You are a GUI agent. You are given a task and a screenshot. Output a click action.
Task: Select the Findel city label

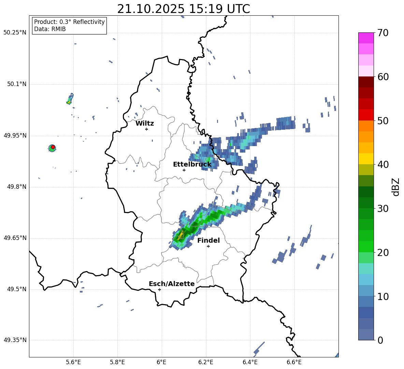pyautogui.click(x=208, y=240)
